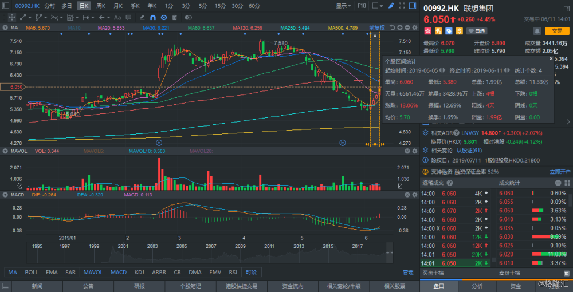Open 认股证(61) warrants link
573x292 pixels.
click(x=469, y=150)
